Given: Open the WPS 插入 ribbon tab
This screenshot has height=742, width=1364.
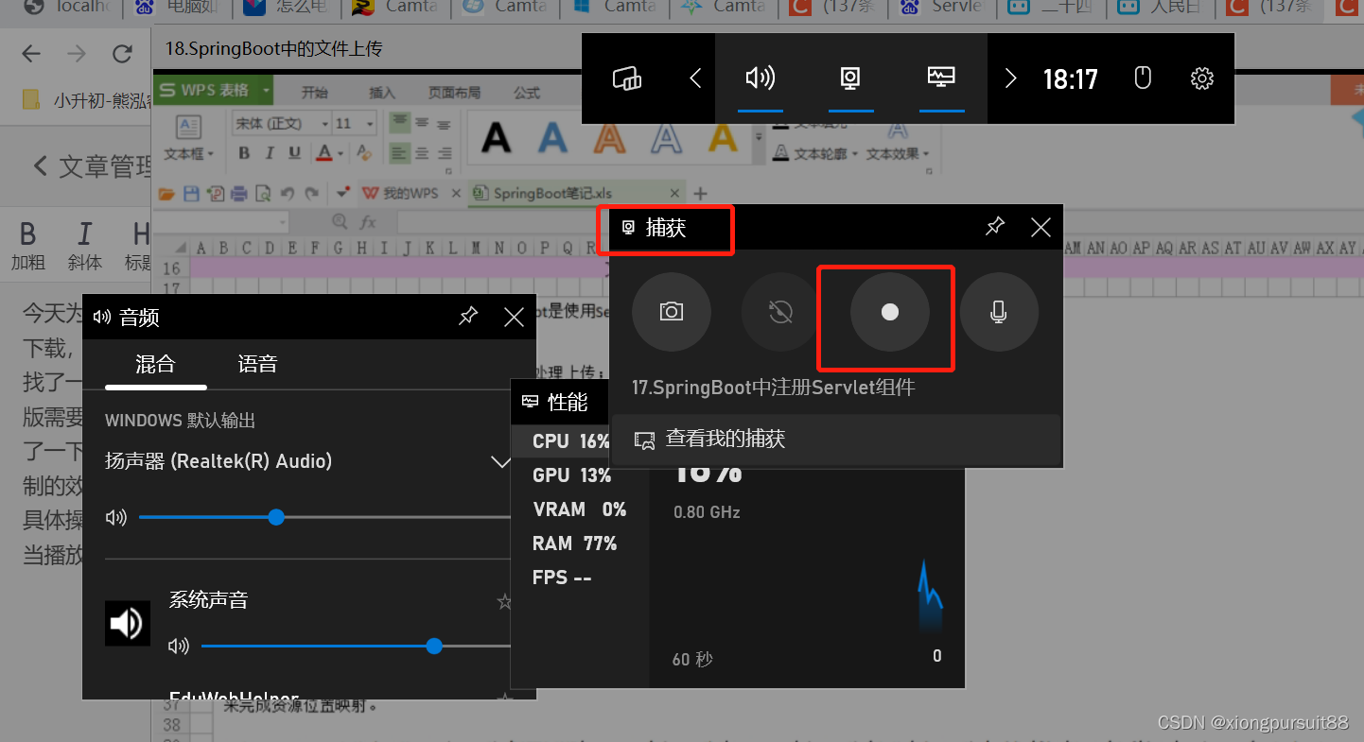Looking at the screenshot, I should [382, 93].
